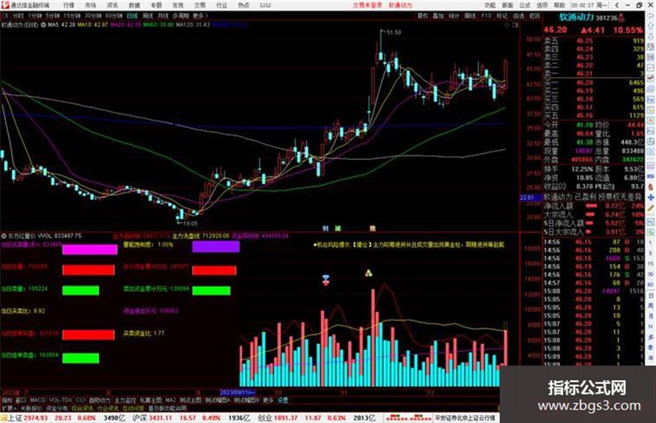The image size is (656, 423).
Task: Click the back arrow beside window controls
Action: [x=617, y=6]
